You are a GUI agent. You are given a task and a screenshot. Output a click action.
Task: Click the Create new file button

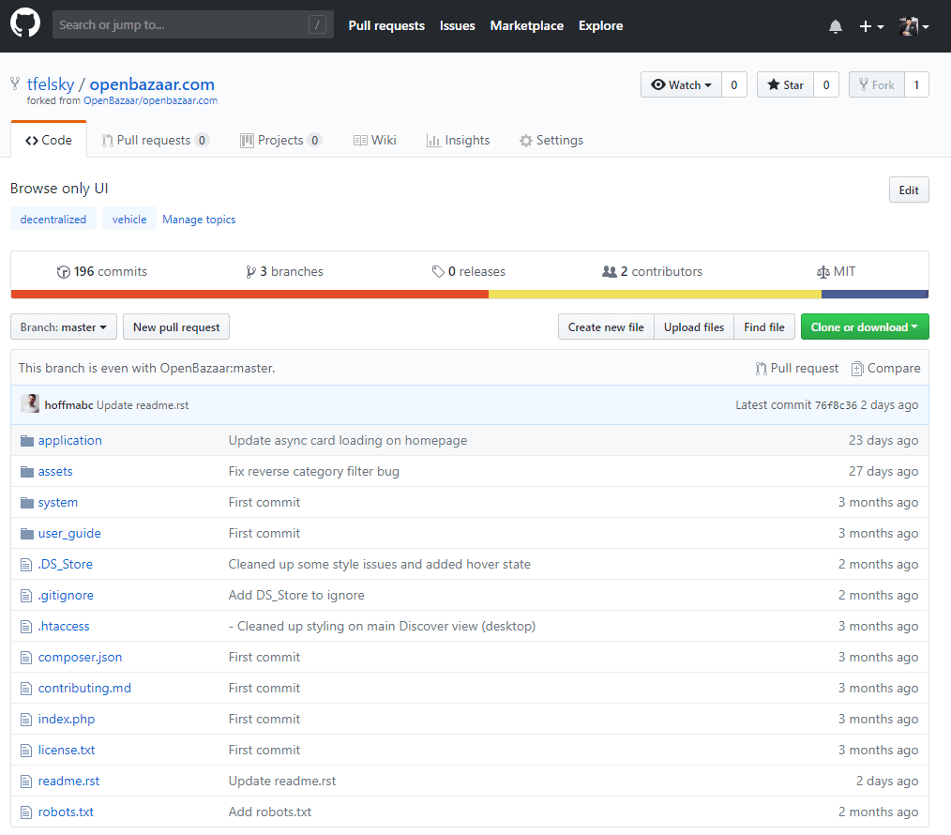(x=606, y=327)
